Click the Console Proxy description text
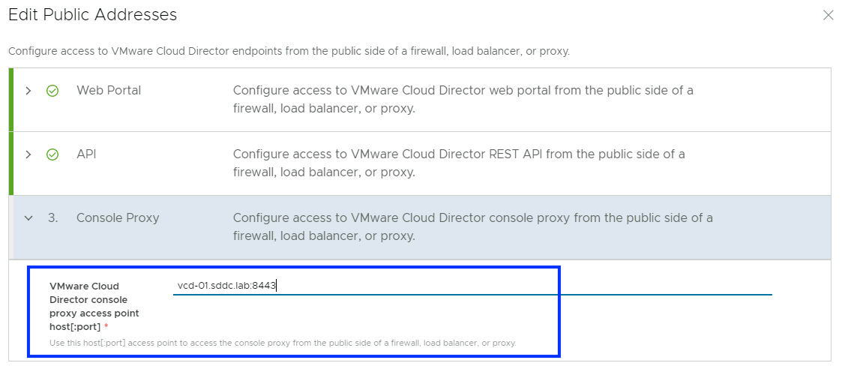This screenshot has width=842, height=378. tap(472, 226)
